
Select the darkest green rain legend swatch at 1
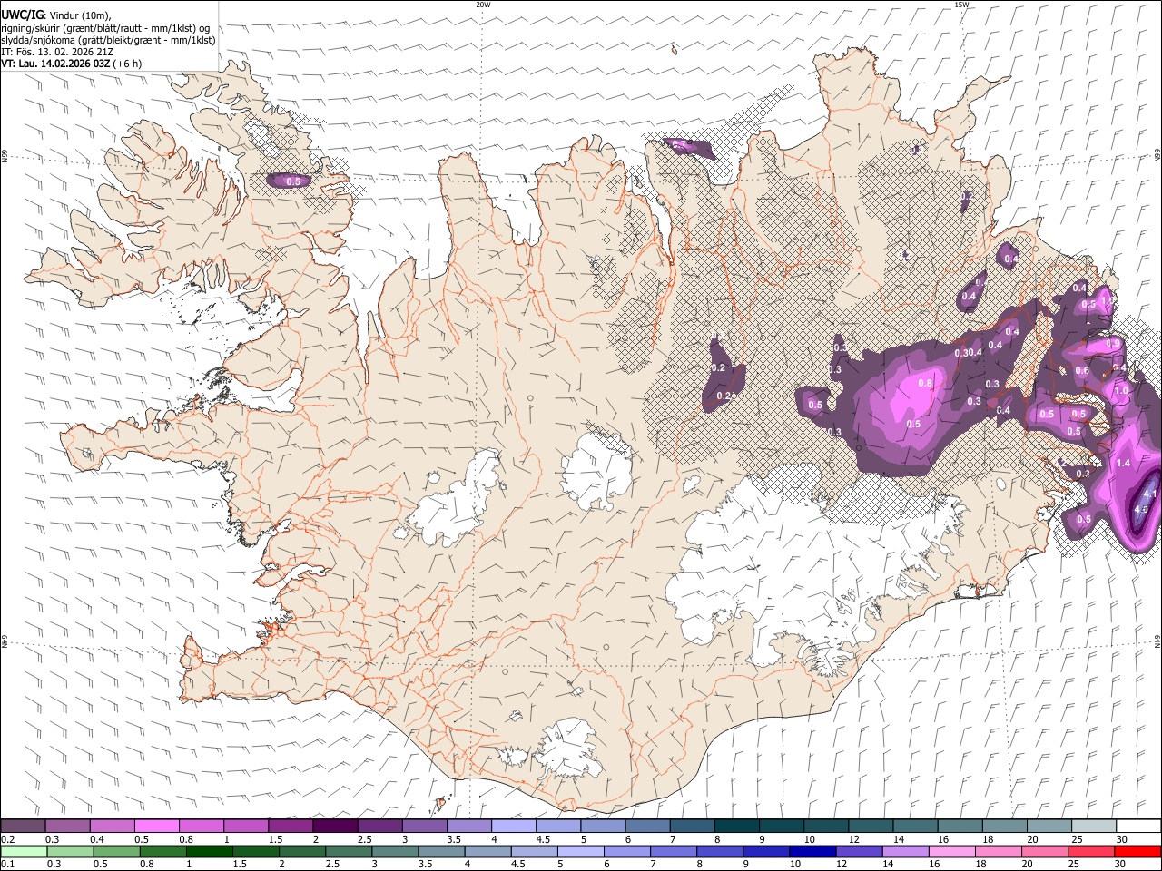tap(209, 851)
